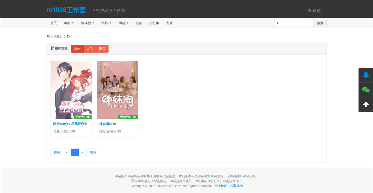Image resolution: width=373 pixels, height=193 pixels.
Task: Click the 更新到11集 badge
Action: (x=83, y=117)
